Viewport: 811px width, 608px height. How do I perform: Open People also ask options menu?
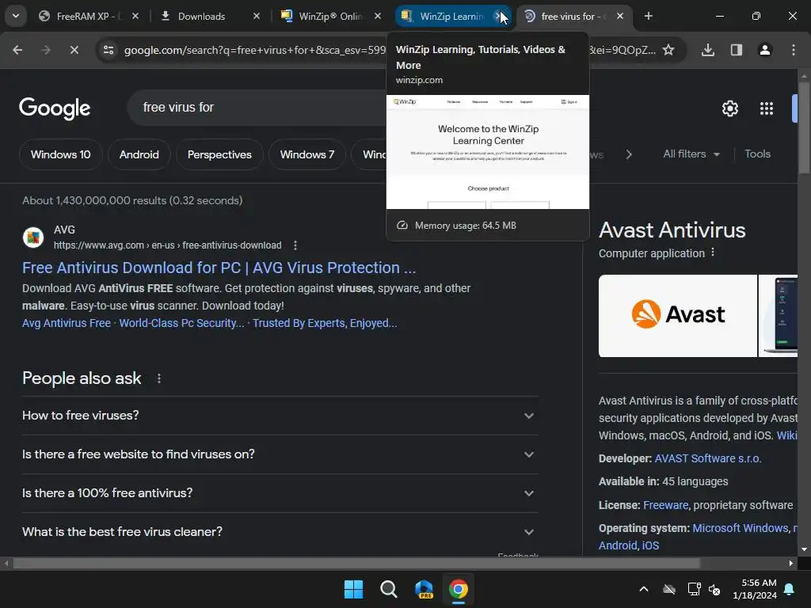(x=158, y=379)
